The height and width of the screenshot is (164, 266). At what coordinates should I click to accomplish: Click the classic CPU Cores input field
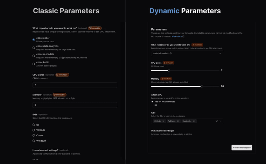75,85
